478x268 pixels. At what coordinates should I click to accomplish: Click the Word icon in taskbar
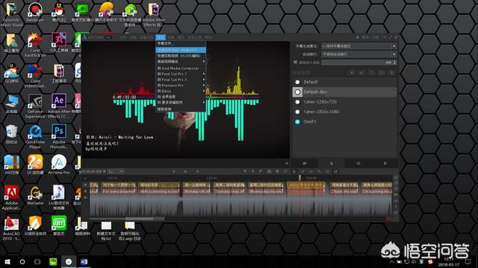pyautogui.click(x=84, y=261)
